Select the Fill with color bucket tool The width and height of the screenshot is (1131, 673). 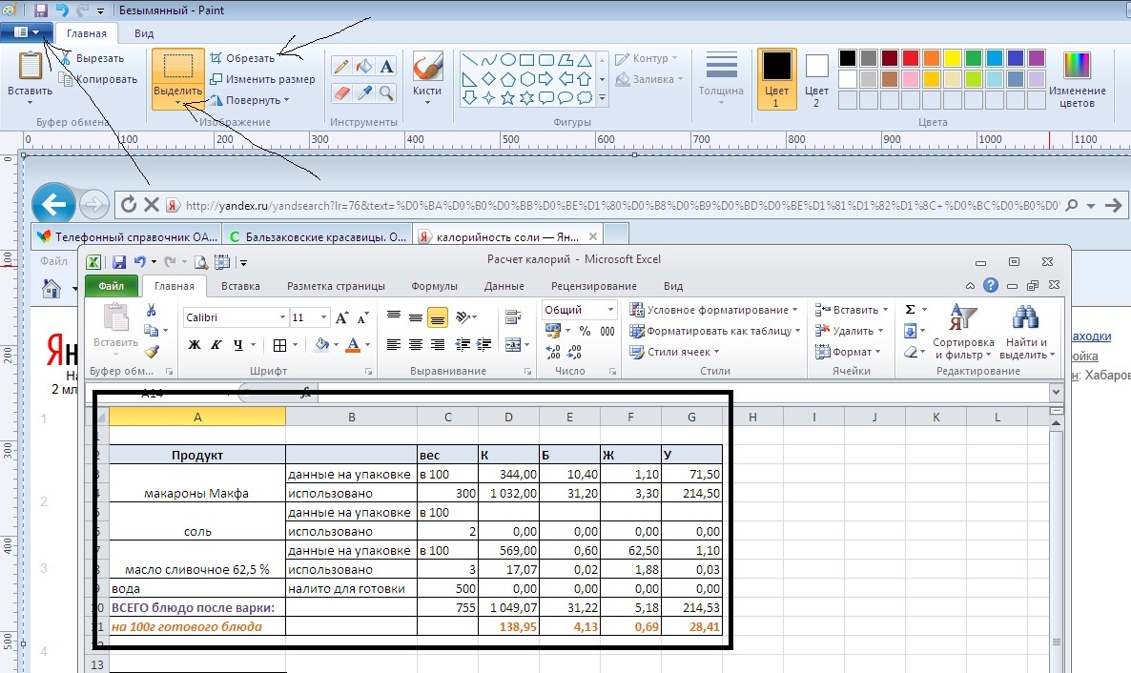(x=364, y=67)
